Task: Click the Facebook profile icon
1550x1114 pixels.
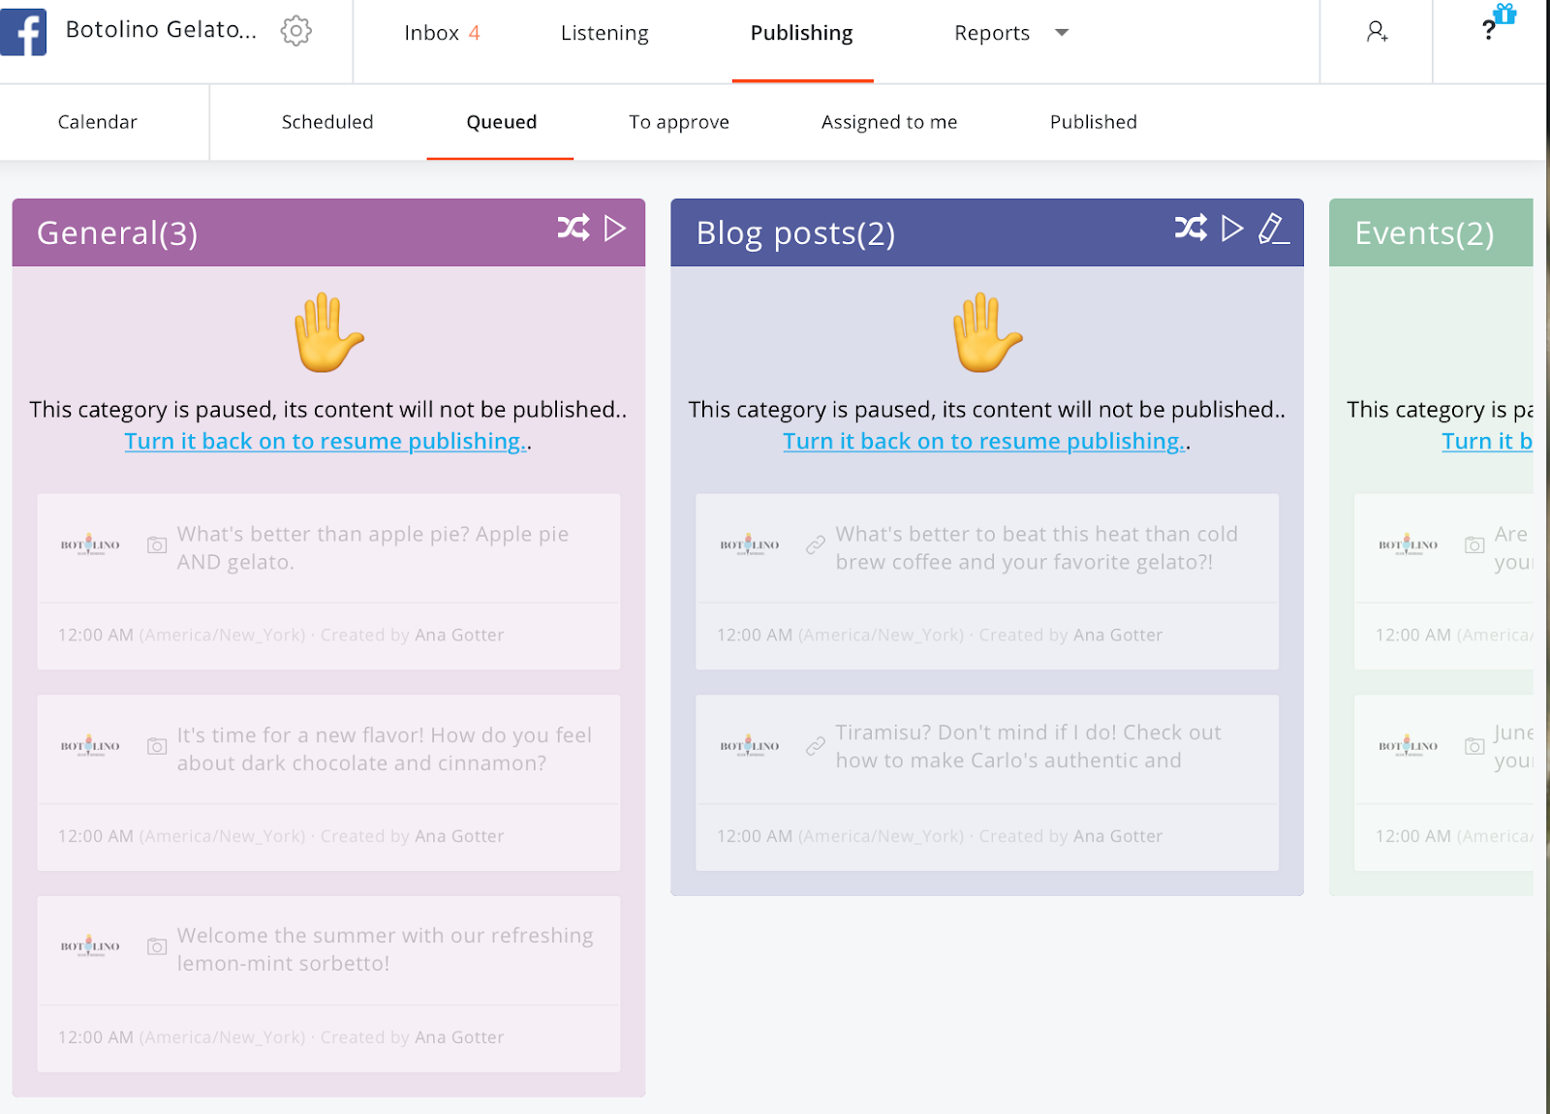Action: pos(24,31)
